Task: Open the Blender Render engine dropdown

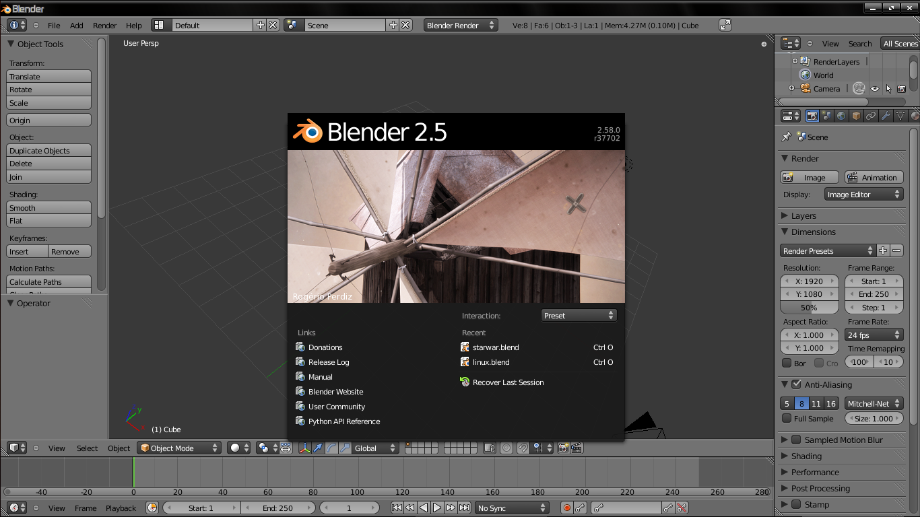Action: coord(461,25)
